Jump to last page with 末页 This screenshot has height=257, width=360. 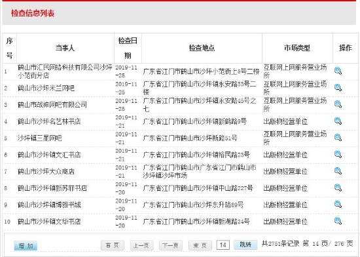(200, 245)
